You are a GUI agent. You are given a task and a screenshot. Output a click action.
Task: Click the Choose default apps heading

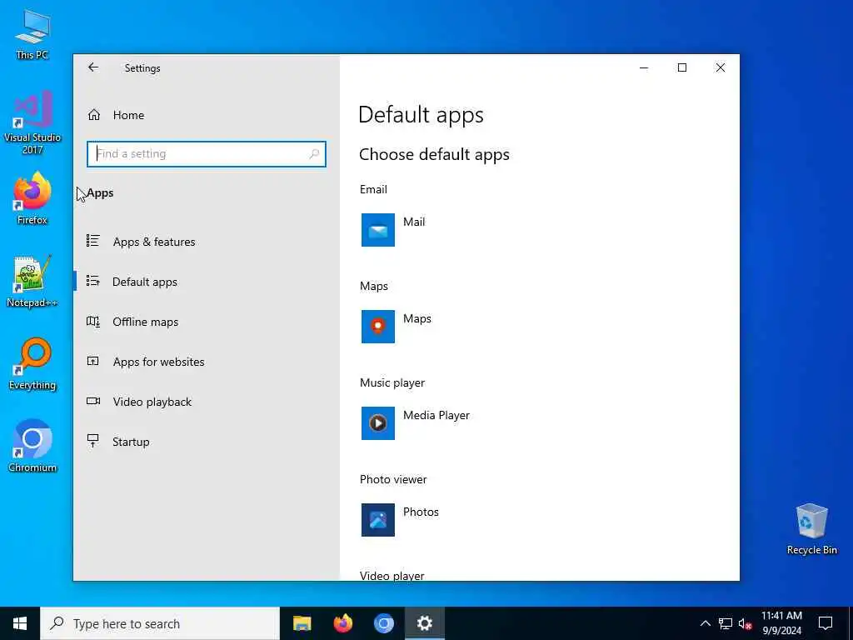[434, 154]
